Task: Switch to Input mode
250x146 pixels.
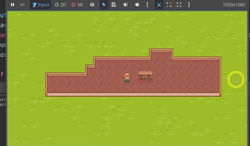Action: click(x=40, y=4)
